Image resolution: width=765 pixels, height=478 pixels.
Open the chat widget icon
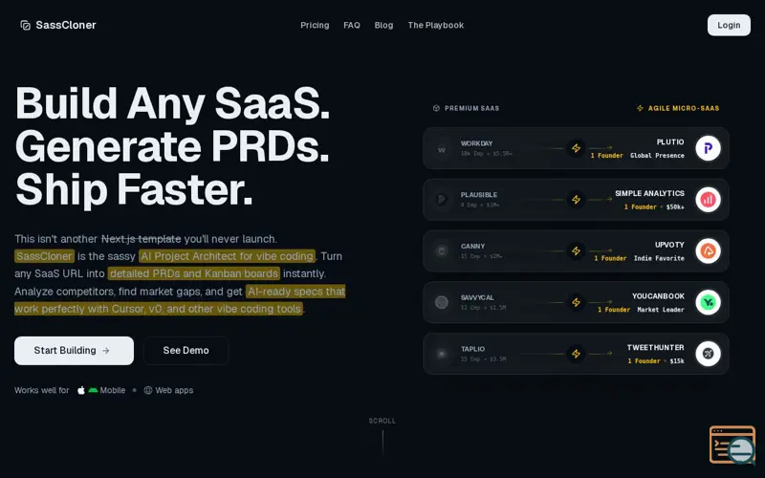(732, 445)
